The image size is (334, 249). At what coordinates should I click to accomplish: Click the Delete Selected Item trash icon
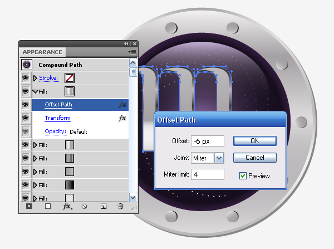120,206
